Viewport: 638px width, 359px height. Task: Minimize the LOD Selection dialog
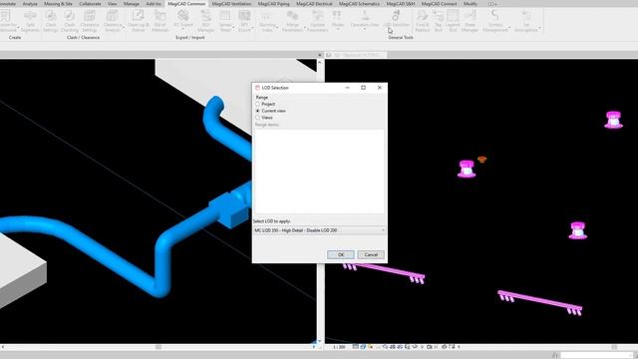[347, 88]
